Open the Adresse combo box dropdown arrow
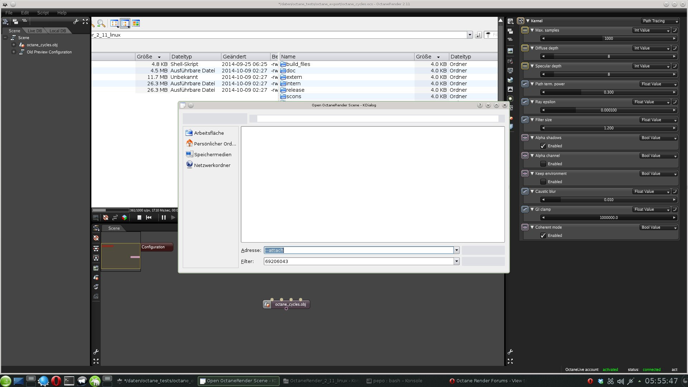688x387 pixels. coord(457,250)
